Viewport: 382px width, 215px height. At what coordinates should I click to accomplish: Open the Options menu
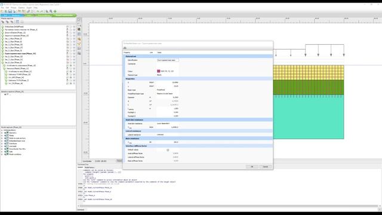click(21, 8)
